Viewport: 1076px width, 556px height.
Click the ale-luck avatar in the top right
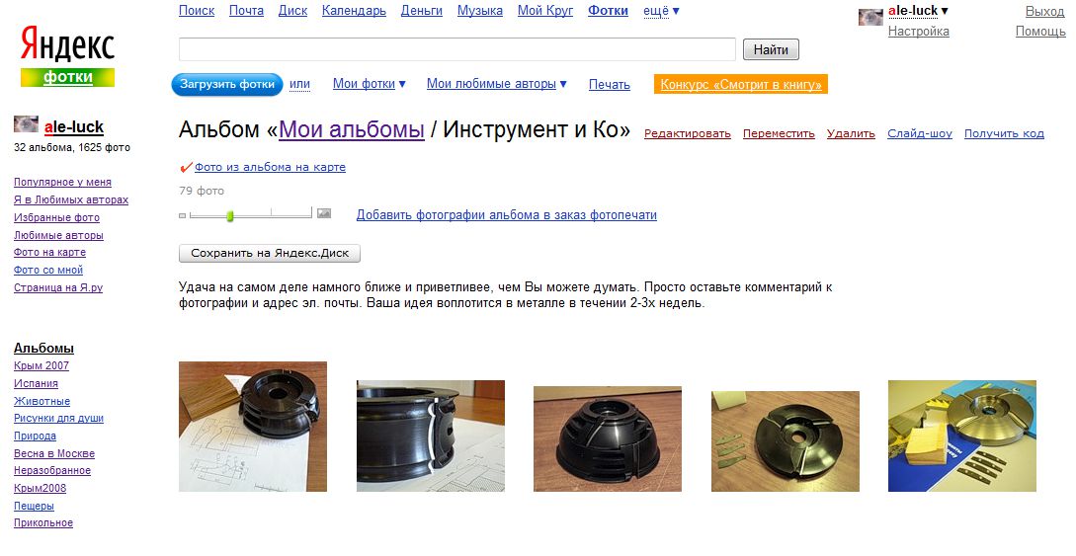tap(870, 17)
